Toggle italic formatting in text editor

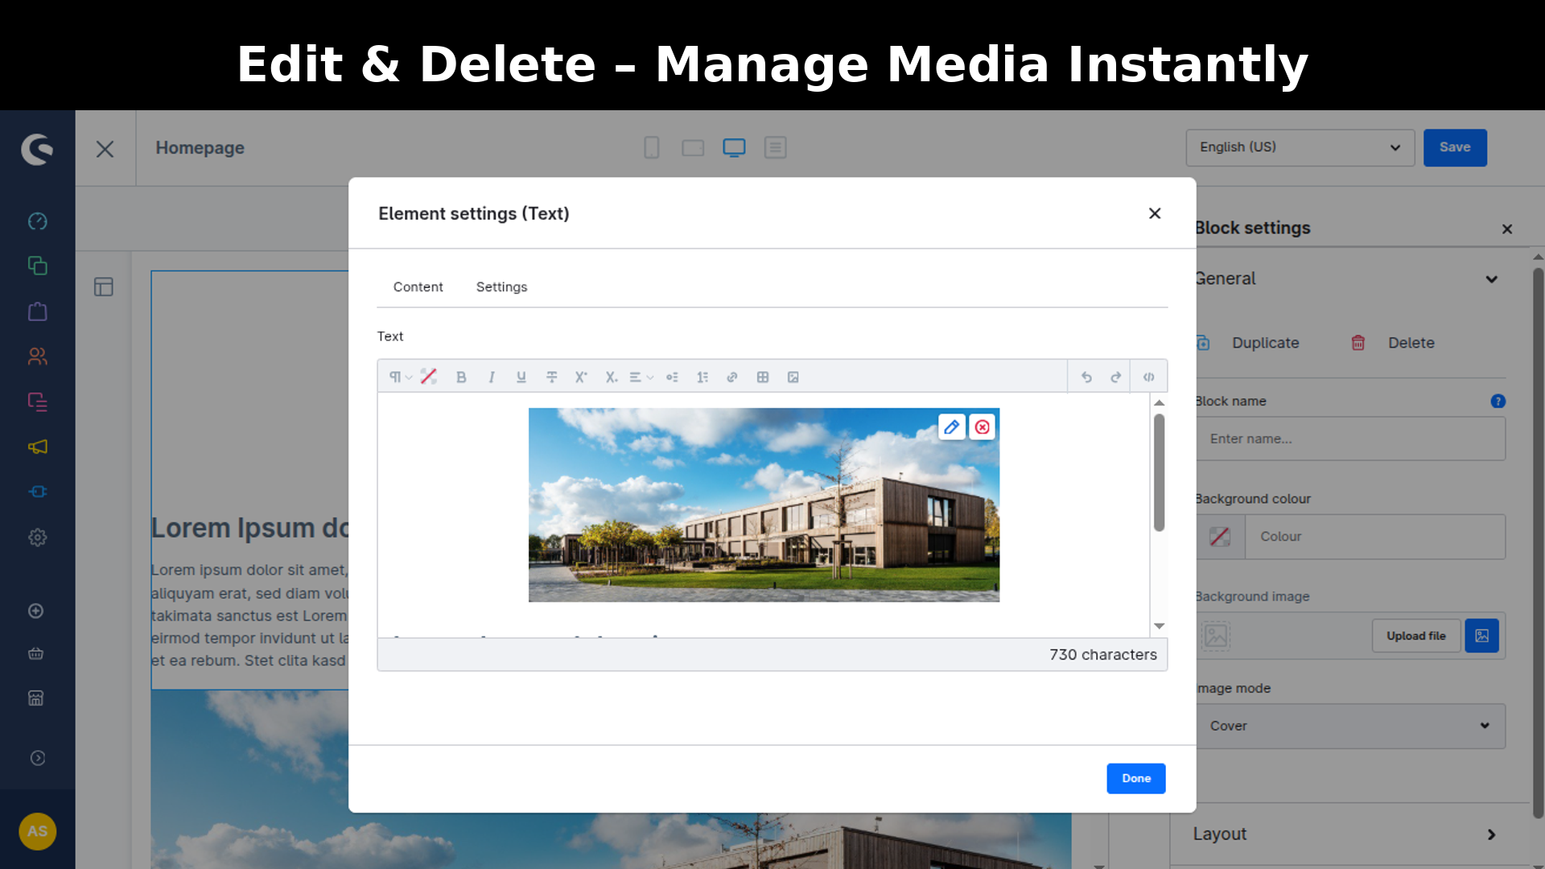492,377
